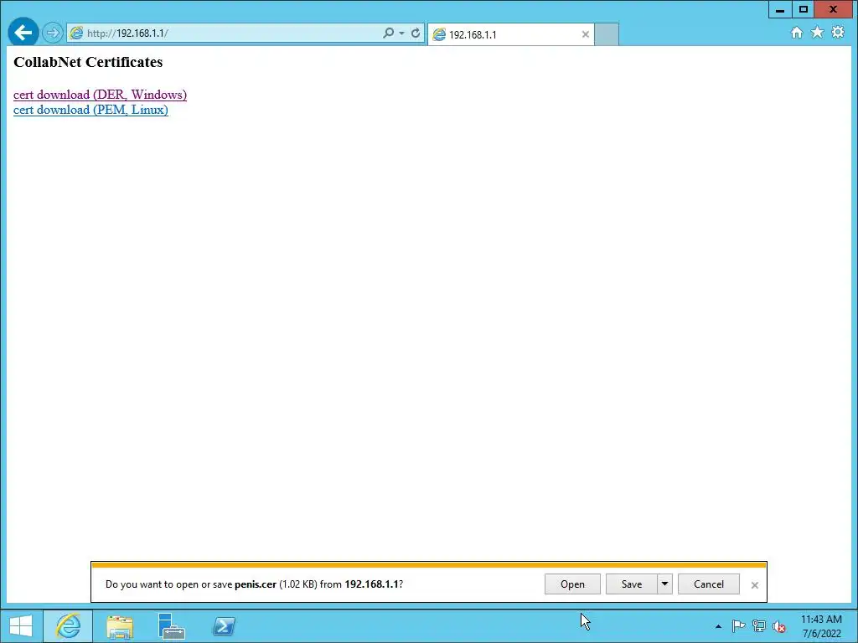Maximize the Internet Explorer window
Image resolution: width=858 pixels, height=643 pixels.
804,9
